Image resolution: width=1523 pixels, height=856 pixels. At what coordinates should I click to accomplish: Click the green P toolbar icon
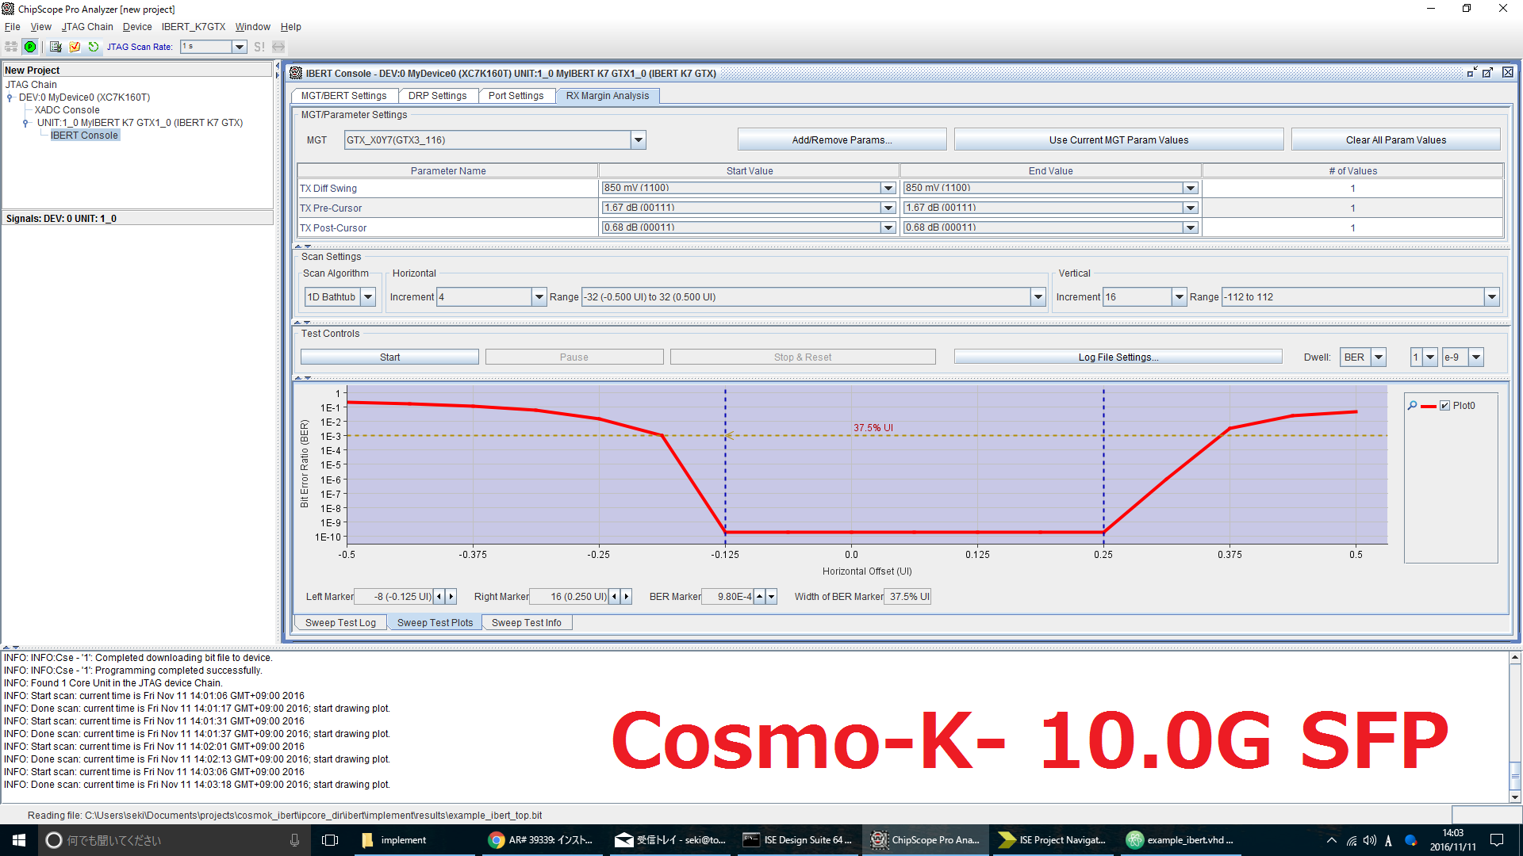pyautogui.click(x=30, y=47)
